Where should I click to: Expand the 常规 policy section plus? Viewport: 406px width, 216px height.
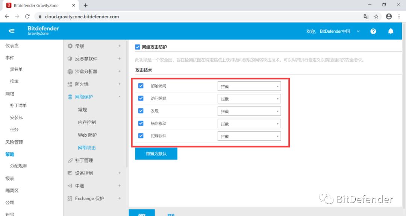pyautogui.click(x=120, y=46)
